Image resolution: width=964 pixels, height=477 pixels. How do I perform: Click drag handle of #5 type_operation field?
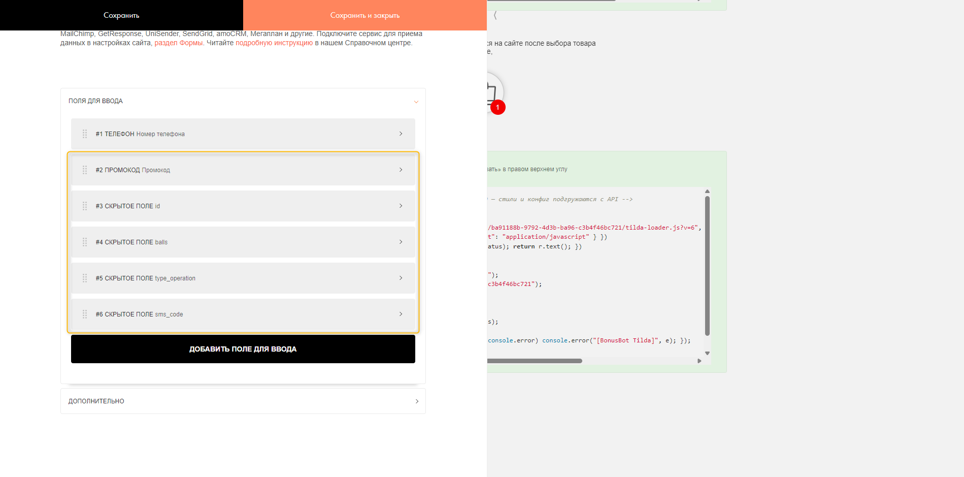coord(85,278)
